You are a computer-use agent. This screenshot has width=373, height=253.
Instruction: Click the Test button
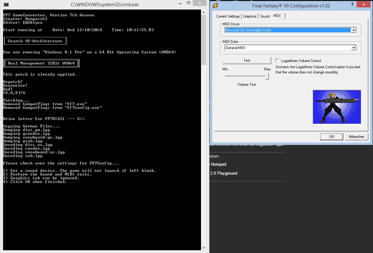coord(247,60)
